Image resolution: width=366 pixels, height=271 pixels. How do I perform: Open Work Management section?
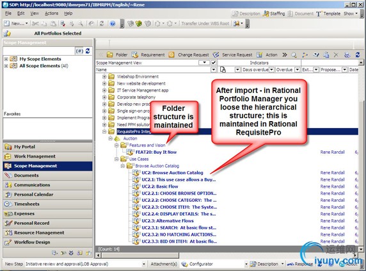tap(47, 156)
